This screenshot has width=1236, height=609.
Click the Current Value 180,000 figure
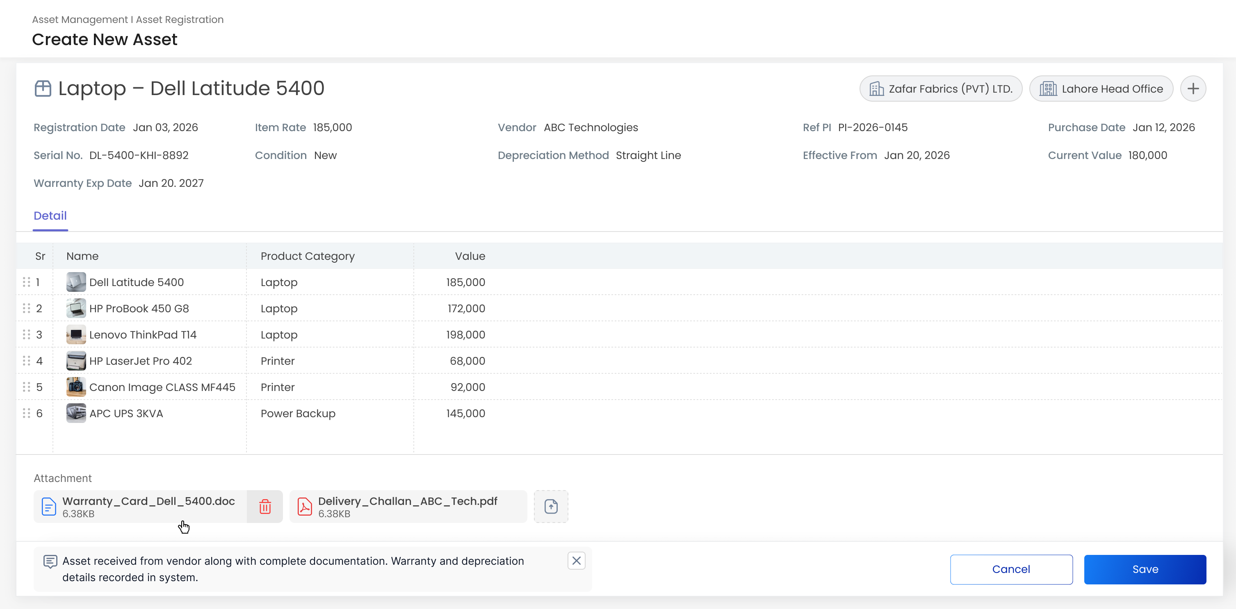pyautogui.click(x=1147, y=155)
